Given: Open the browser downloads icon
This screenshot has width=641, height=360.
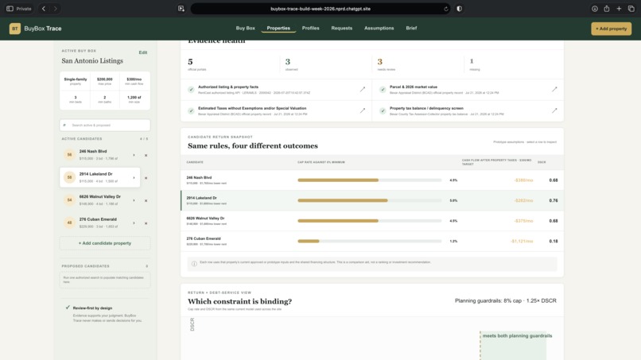Looking at the screenshot, I should 595,9.
